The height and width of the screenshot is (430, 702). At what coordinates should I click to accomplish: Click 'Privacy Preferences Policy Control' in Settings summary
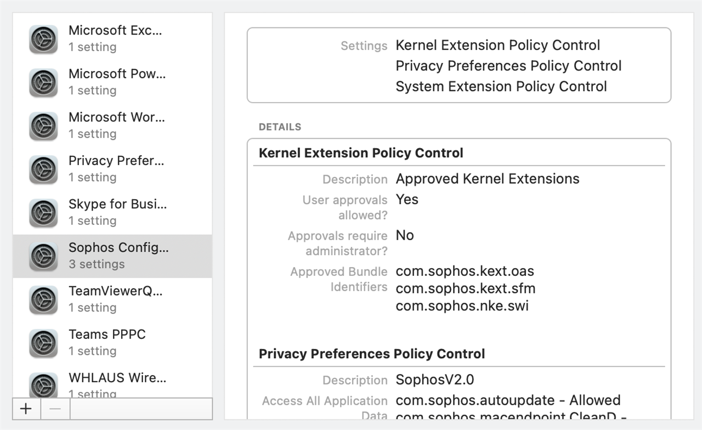508,66
